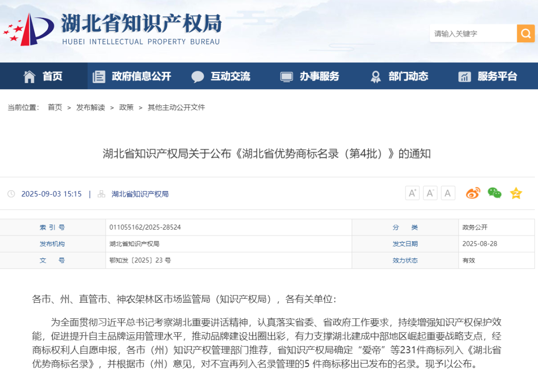The width and height of the screenshot is (538, 376).
Task: Select 部门动态 in navigation bar
Action: [399, 76]
